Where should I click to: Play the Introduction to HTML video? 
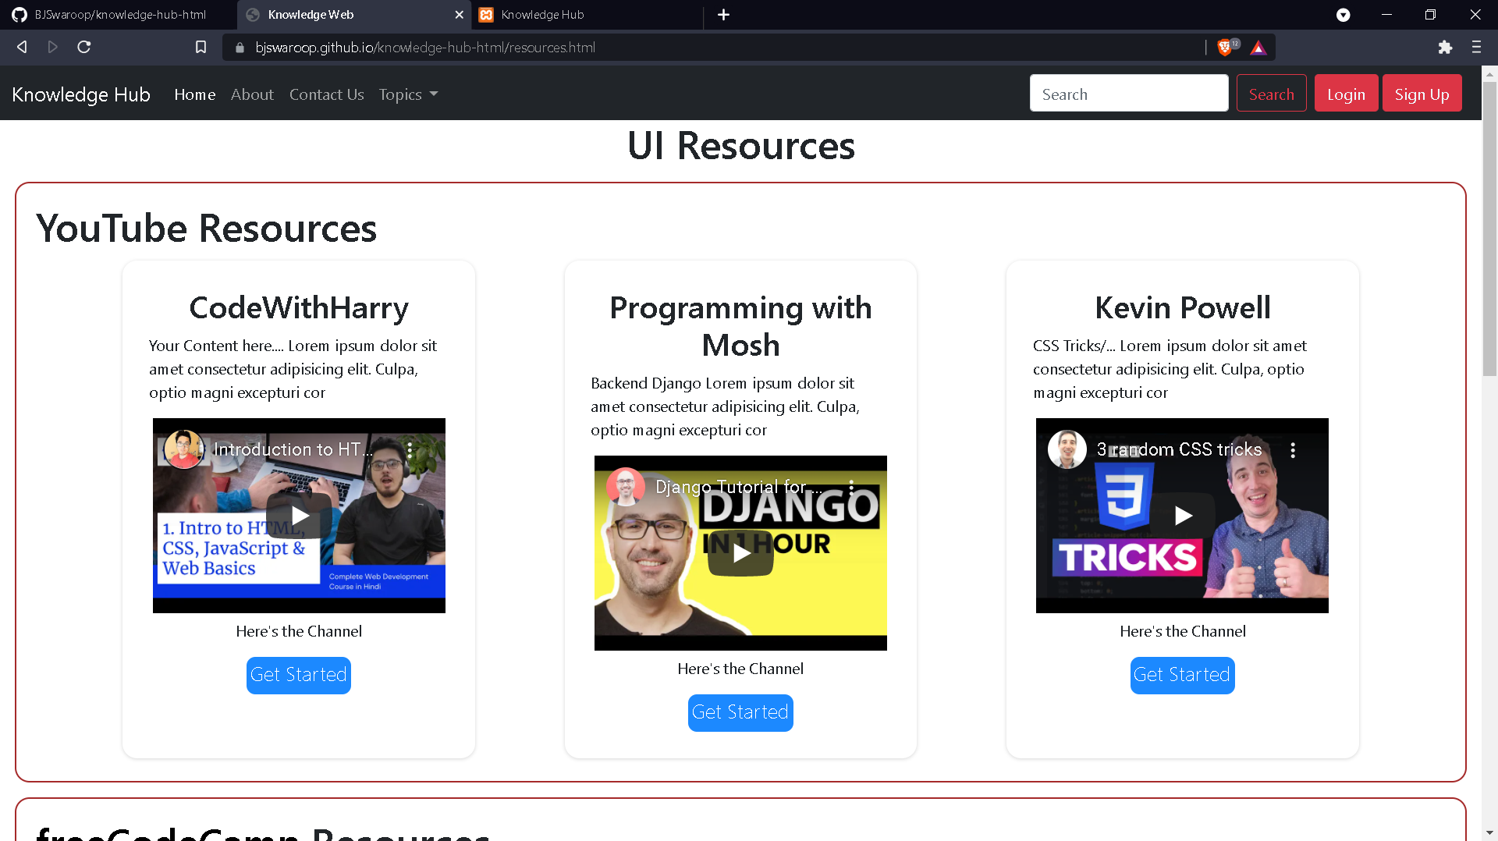pos(299,516)
